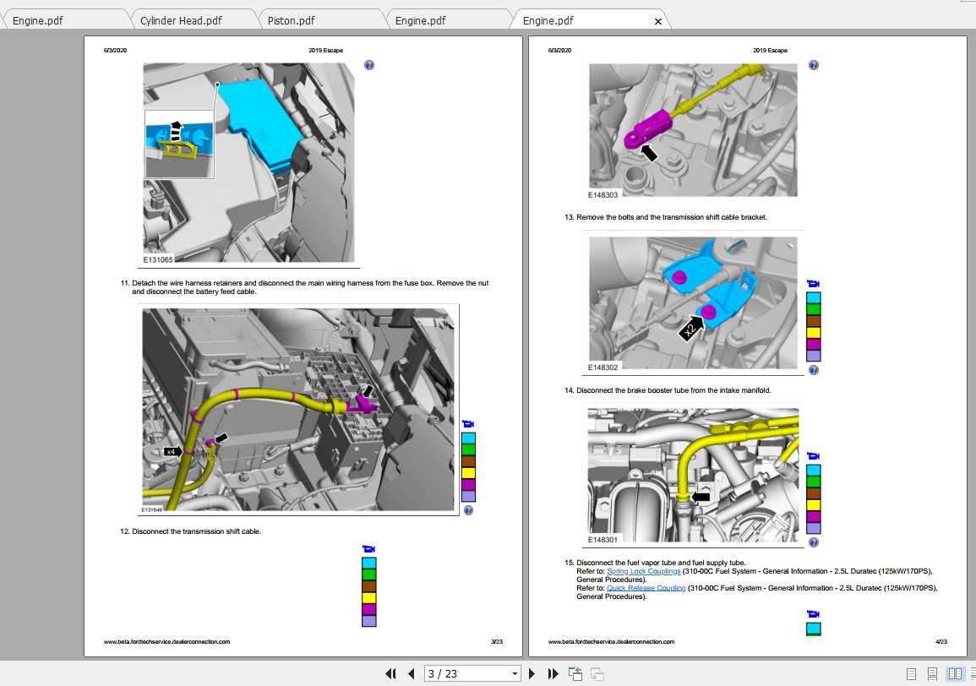Click the '2019 Escape' header on the right page
The width and height of the screenshot is (976, 686).
click(770, 51)
